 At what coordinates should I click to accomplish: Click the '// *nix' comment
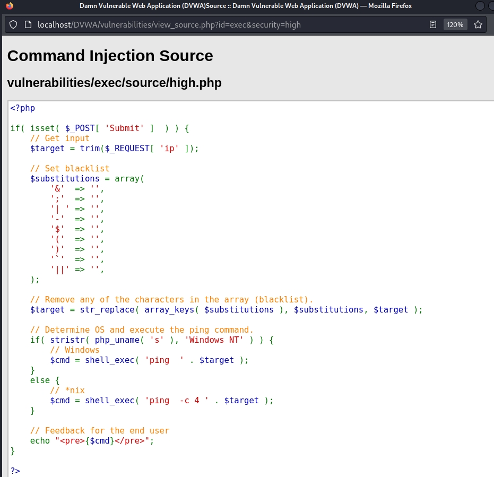click(x=67, y=391)
